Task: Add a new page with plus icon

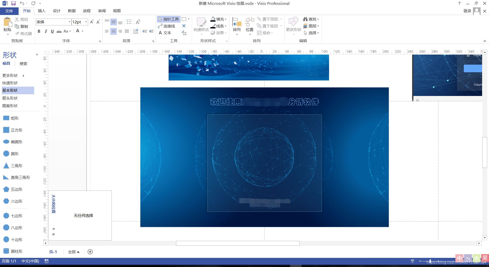Action: (90, 252)
